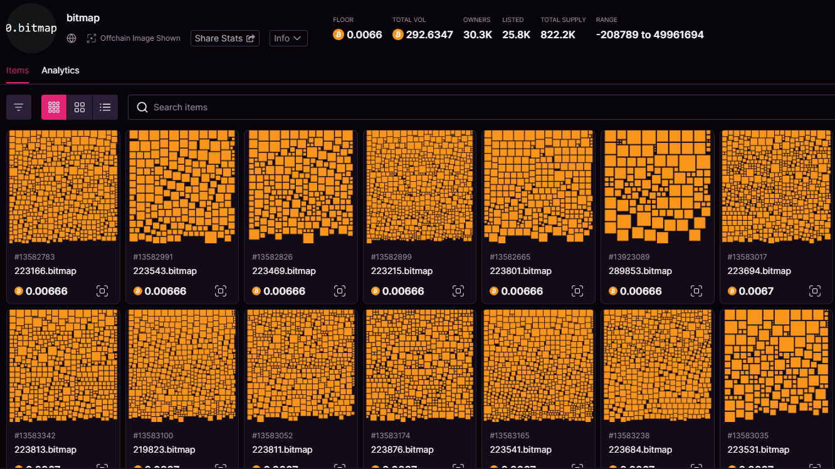This screenshot has height=469, width=835.
Task: Open 223813.bitmap thumbnail image
Action: (x=63, y=366)
